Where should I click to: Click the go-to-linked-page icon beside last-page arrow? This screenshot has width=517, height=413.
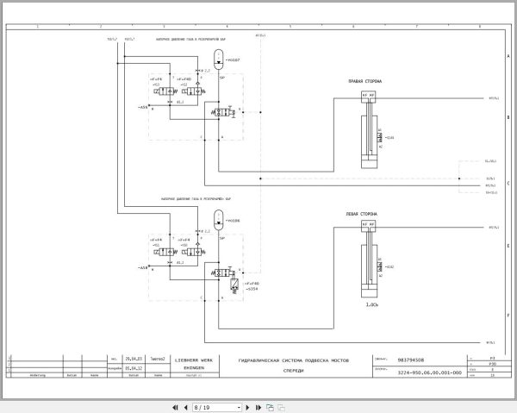(270, 407)
